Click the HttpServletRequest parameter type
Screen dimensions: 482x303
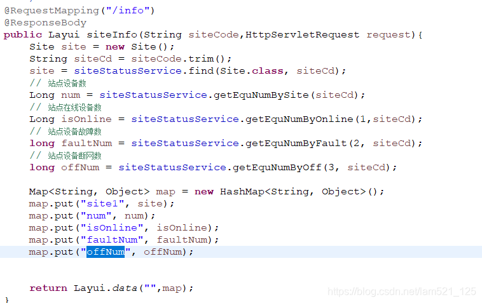click(302, 35)
